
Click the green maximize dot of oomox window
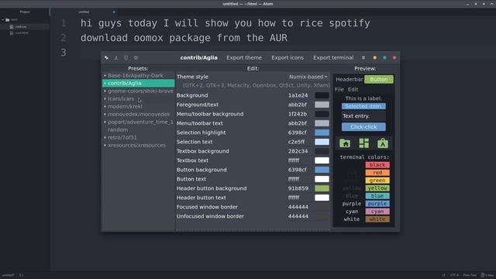384,57
